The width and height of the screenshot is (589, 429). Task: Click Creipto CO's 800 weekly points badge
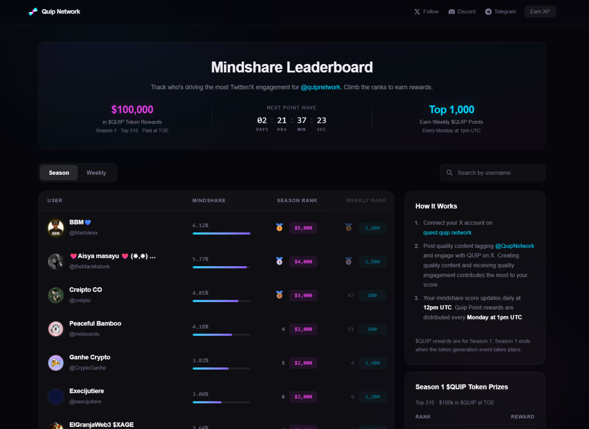point(373,296)
